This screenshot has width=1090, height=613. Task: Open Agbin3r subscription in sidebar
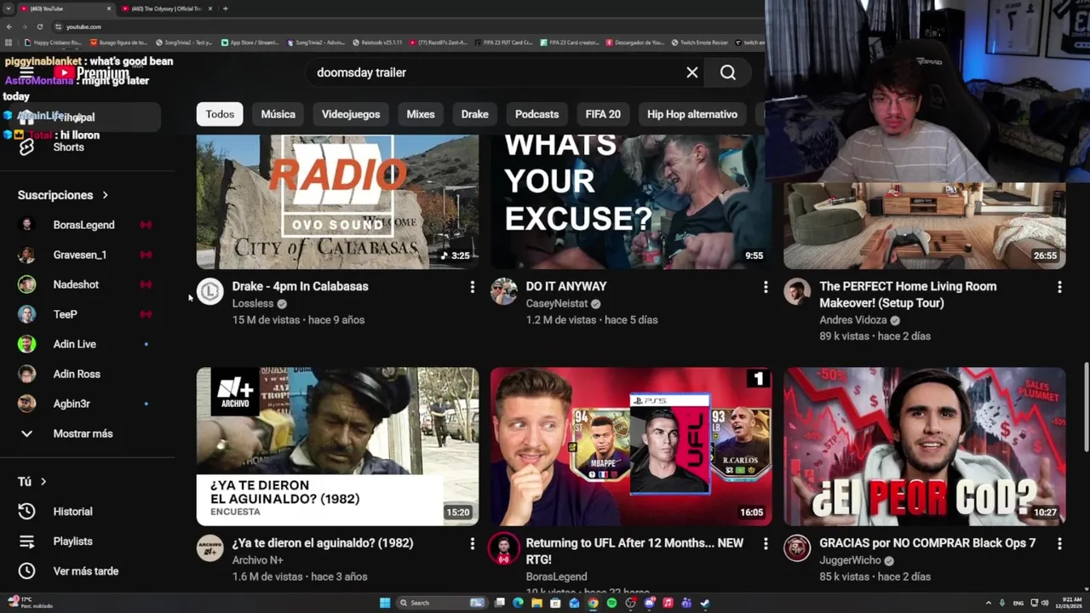87,404
